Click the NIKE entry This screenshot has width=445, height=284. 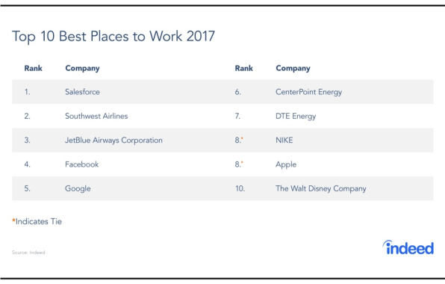pyautogui.click(x=284, y=141)
